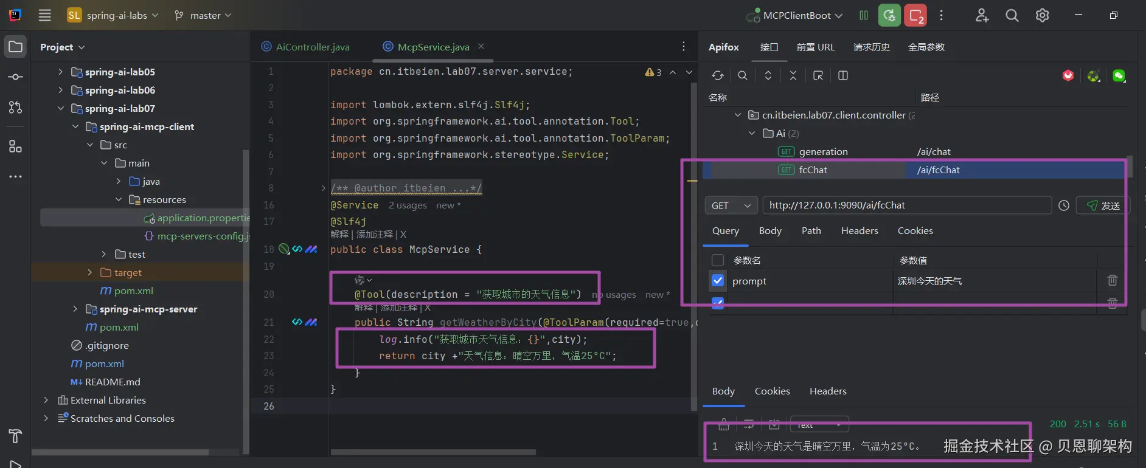Click the 发送 send button

[1103, 205]
